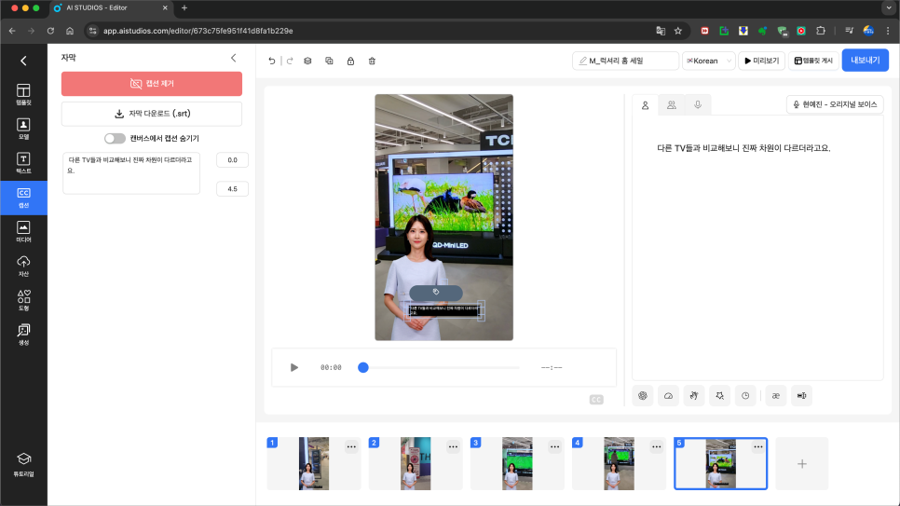This screenshot has width=900, height=506.
Task: Open scene 5 more options menu
Action: pos(757,447)
